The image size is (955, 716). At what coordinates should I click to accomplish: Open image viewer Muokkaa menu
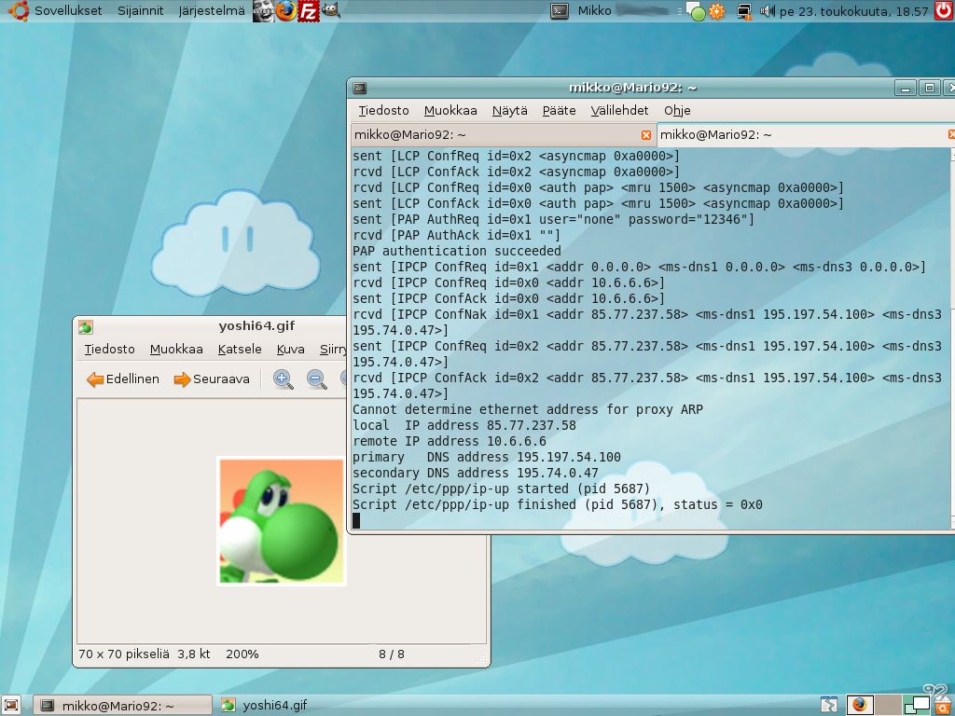176,349
